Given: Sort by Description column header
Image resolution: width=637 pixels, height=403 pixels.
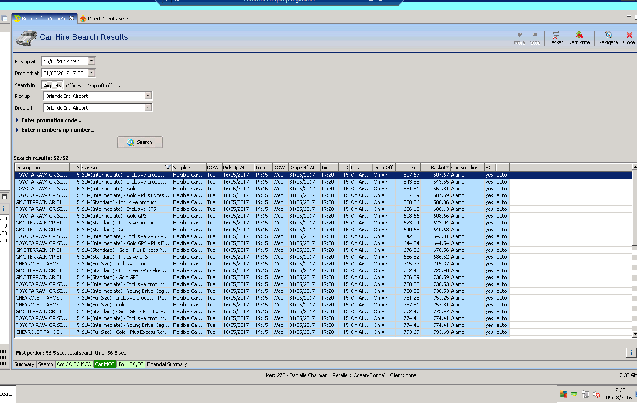Looking at the screenshot, I should tap(42, 168).
